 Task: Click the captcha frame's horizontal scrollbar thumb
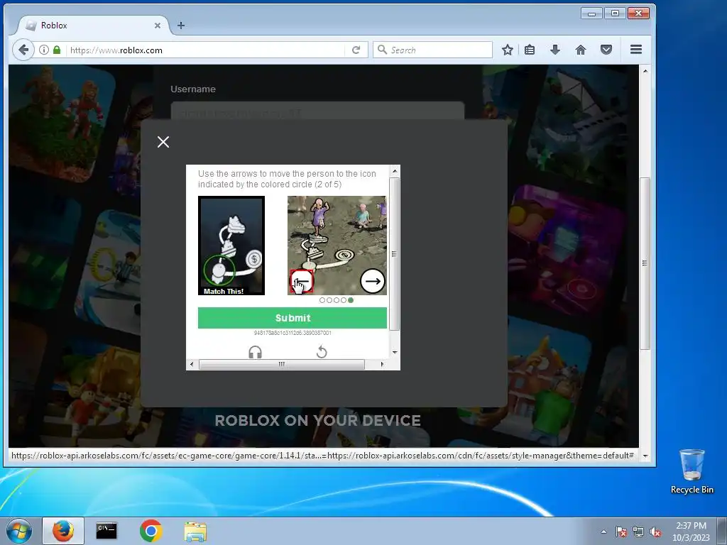click(x=281, y=364)
